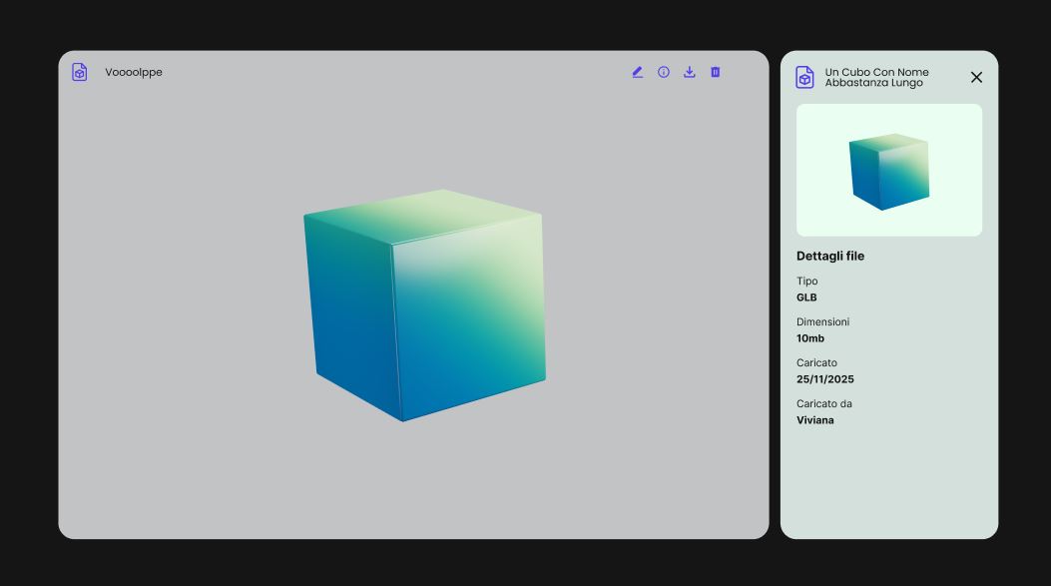This screenshot has width=1051, height=586.
Task: Click the 3D cube in the viewer
Action: coord(424,304)
